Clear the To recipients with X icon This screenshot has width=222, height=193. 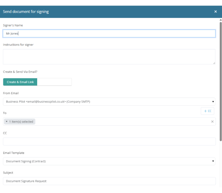coord(212,121)
